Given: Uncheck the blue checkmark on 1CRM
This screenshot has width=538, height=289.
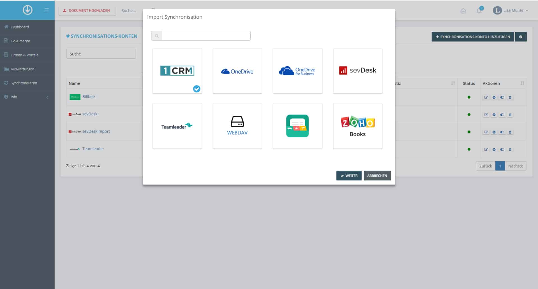Looking at the screenshot, I should point(197,89).
